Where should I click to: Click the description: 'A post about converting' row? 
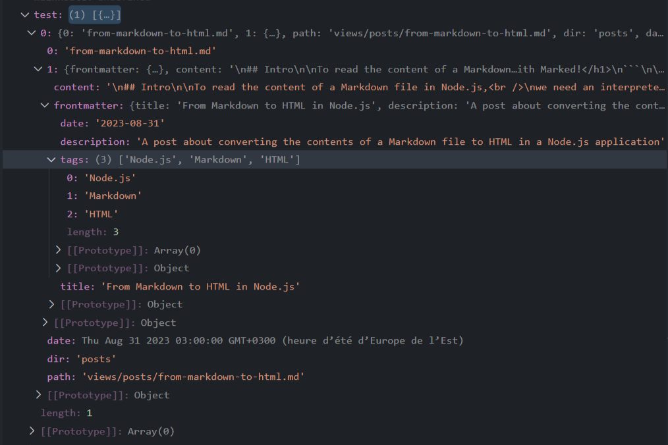(x=362, y=142)
